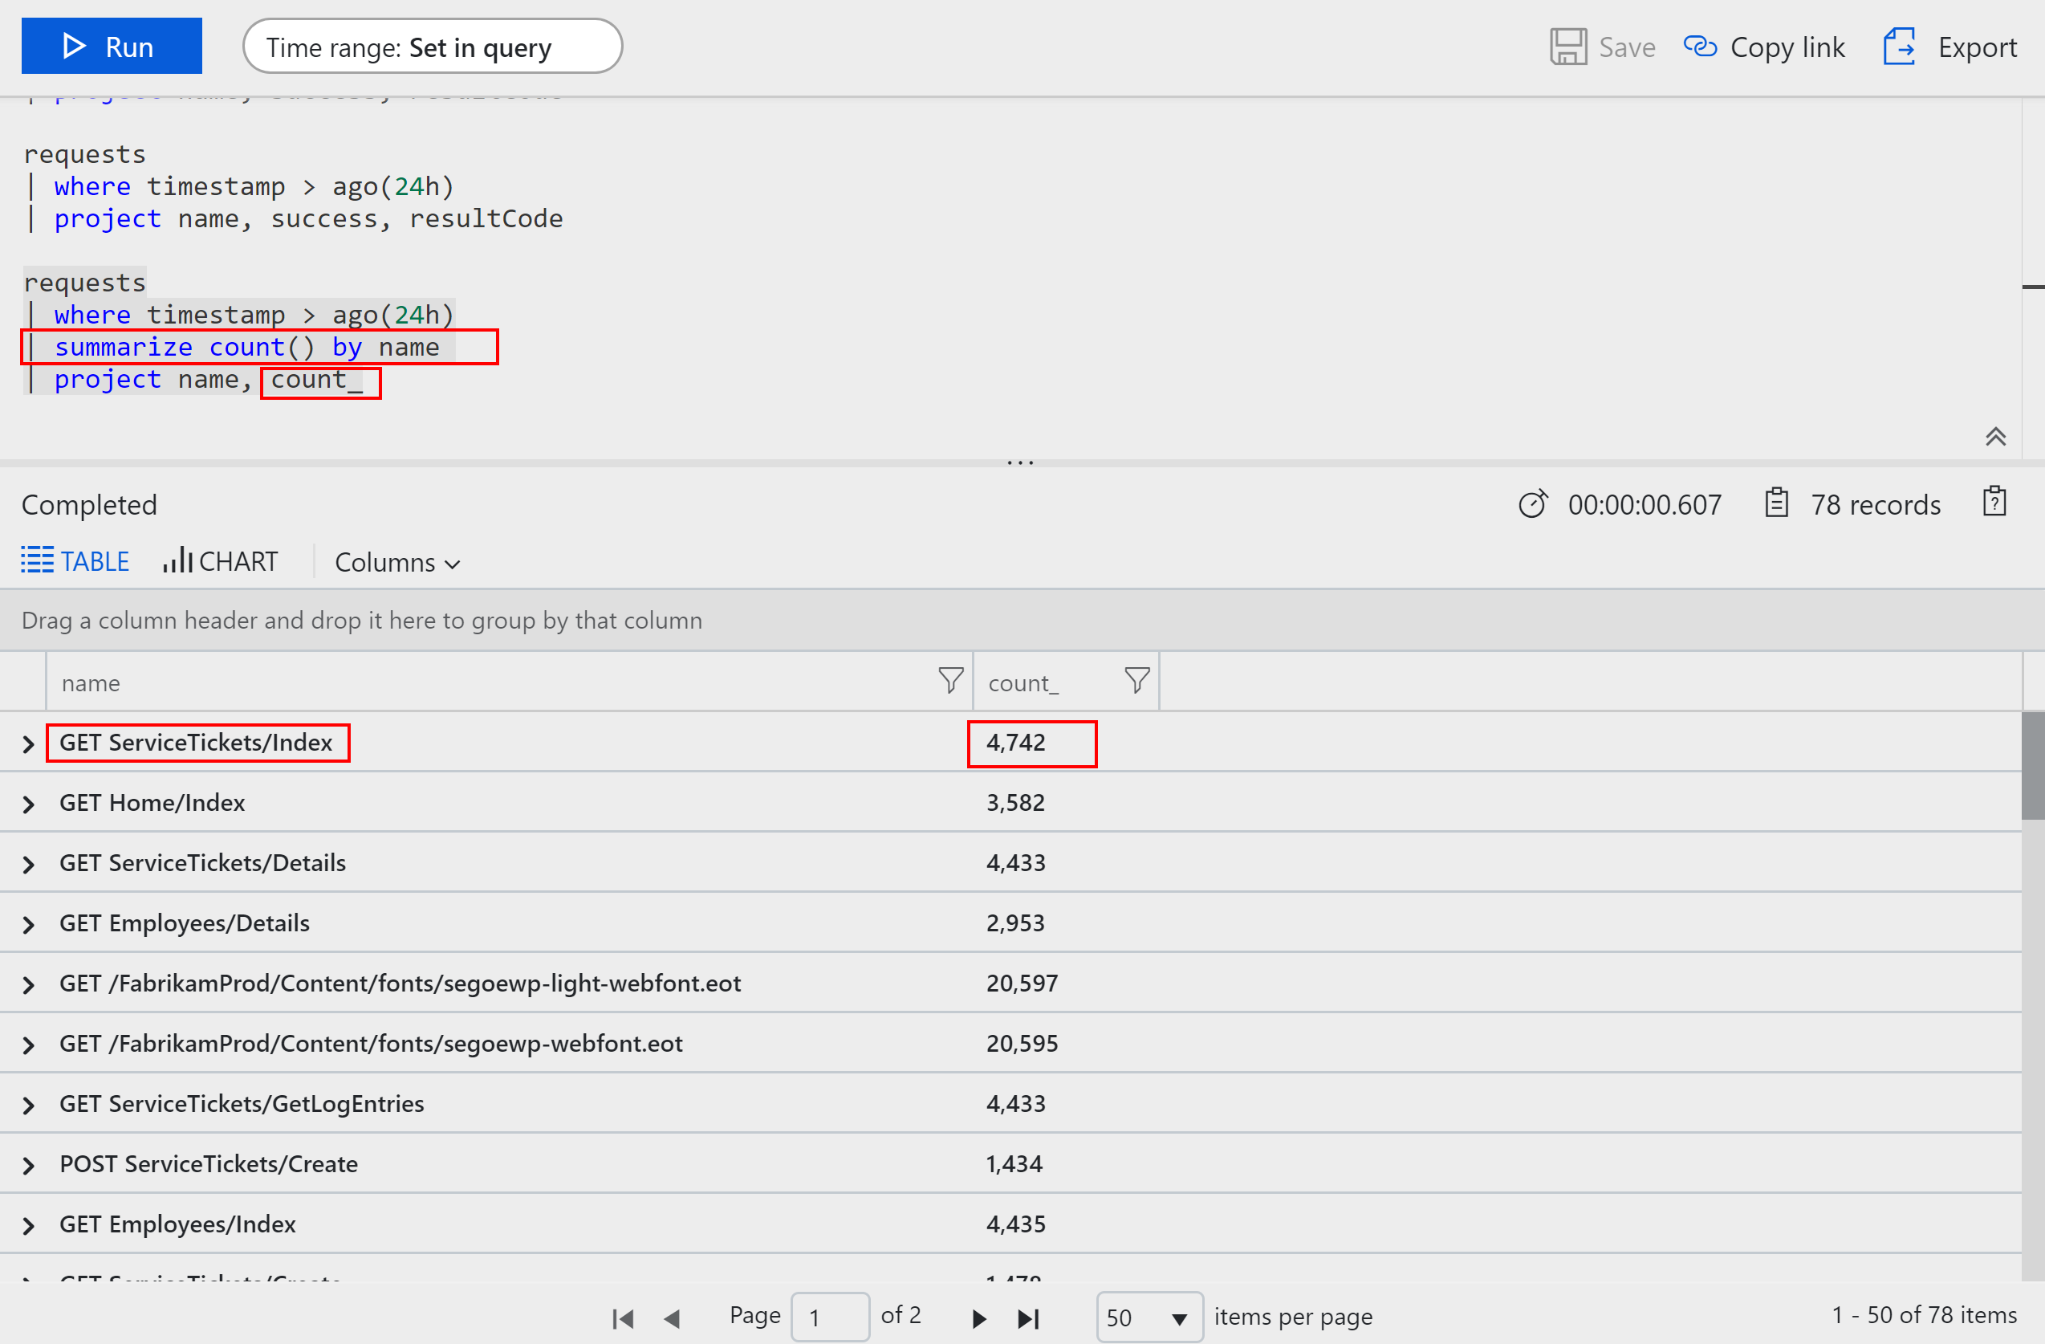The width and height of the screenshot is (2045, 1344).
Task: Open the Columns dropdown
Action: (x=397, y=562)
